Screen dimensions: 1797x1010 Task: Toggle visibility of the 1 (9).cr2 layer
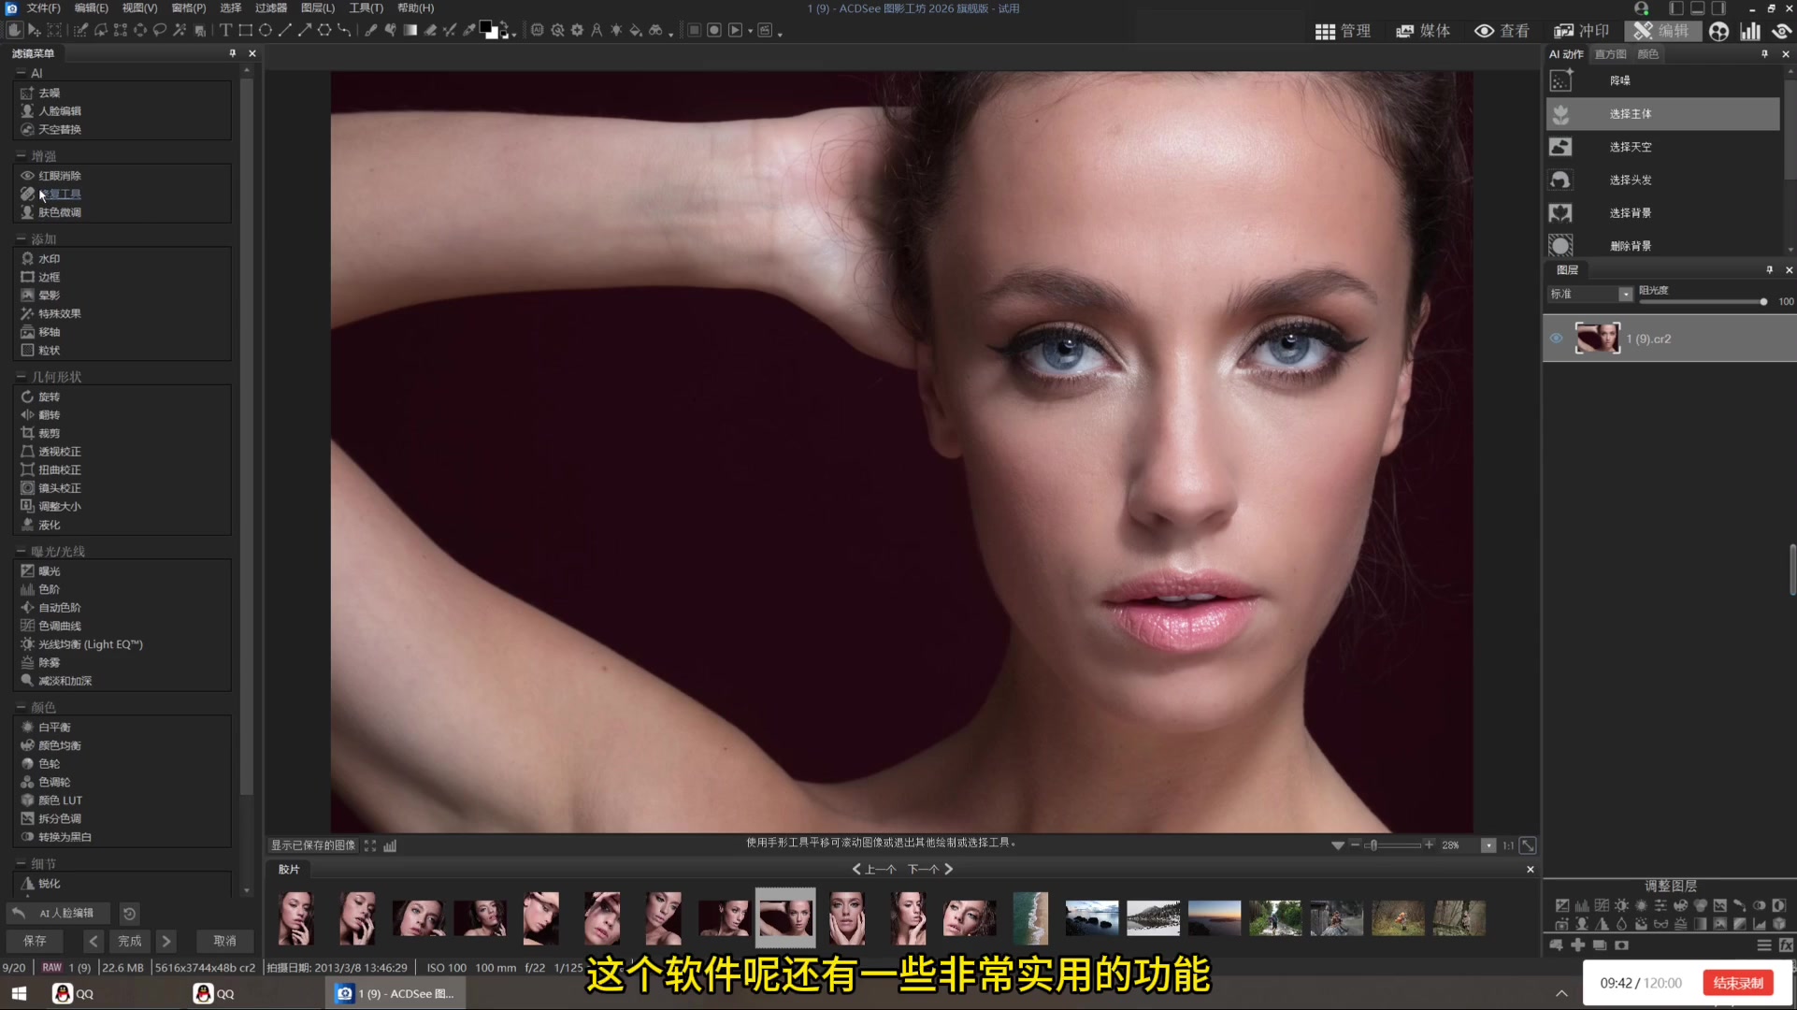(x=1556, y=338)
